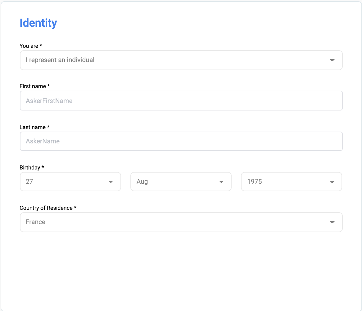Click the "I represent an individual" text
The width and height of the screenshot is (362, 311).
[60, 60]
